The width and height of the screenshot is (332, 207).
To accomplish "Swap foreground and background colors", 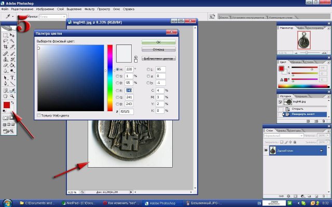I will click(x=12, y=102).
